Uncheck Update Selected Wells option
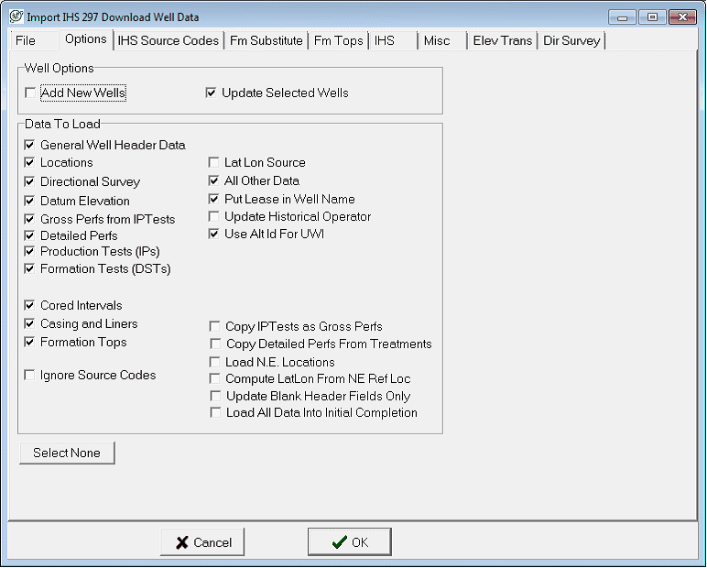 [212, 93]
